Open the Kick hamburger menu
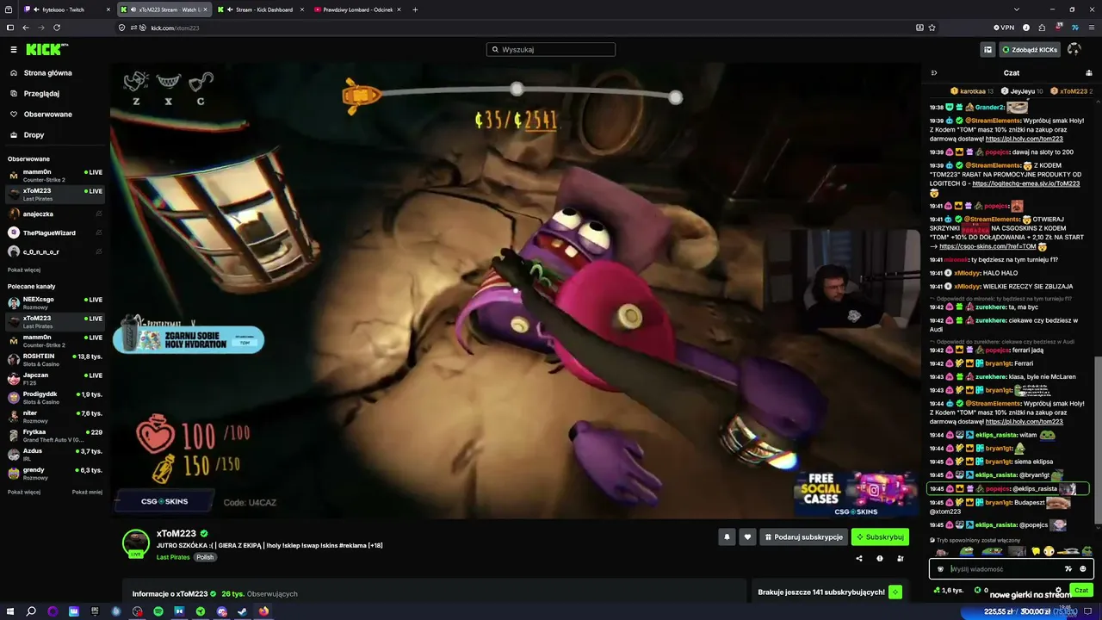1102x620 pixels. 14,50
